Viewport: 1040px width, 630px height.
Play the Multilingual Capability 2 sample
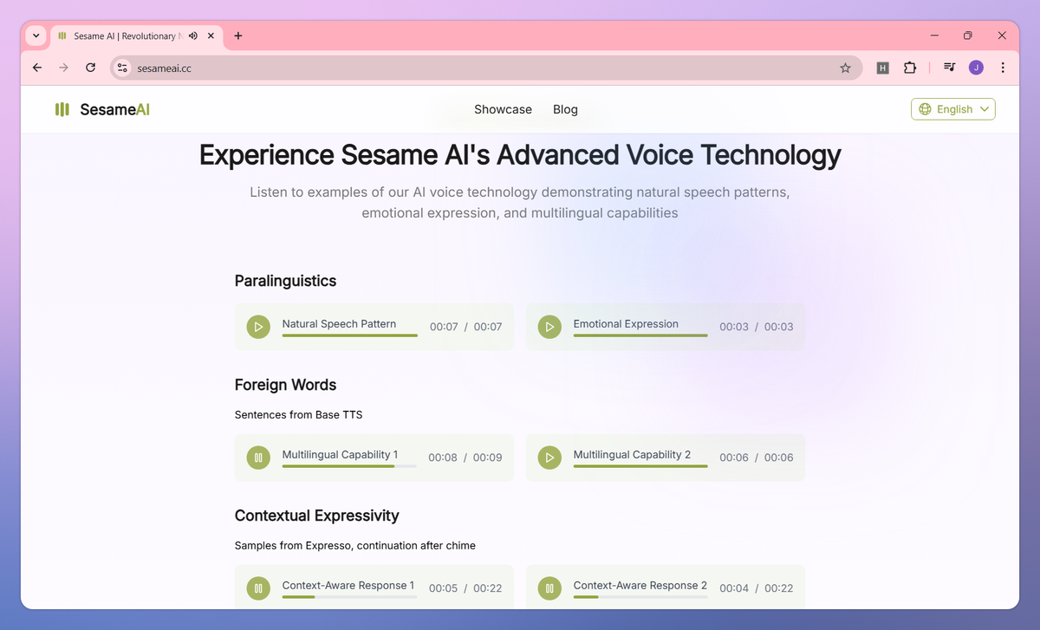point(549,458)
